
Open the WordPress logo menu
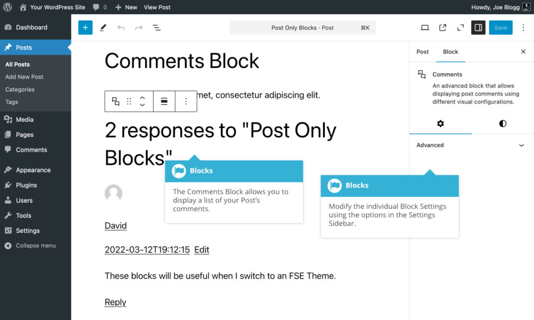click(8, 7)
